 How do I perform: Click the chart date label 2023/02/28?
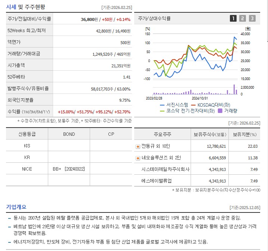pyautogui.click(x=154, y=98)
